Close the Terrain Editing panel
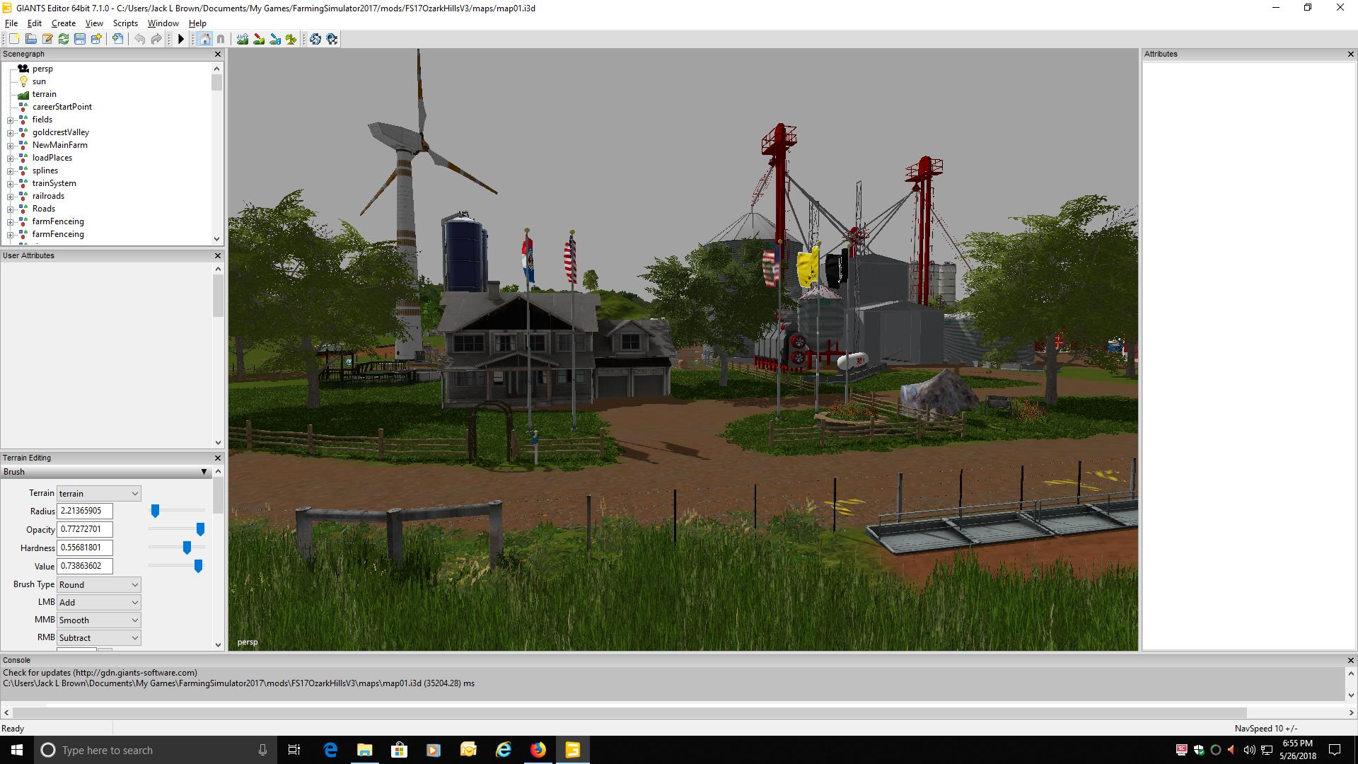The width and height of the screenshot is (1358, 764). 218,458
